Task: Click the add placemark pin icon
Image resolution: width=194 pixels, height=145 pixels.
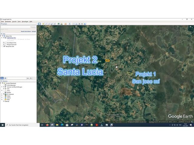Action: (43, 24)
